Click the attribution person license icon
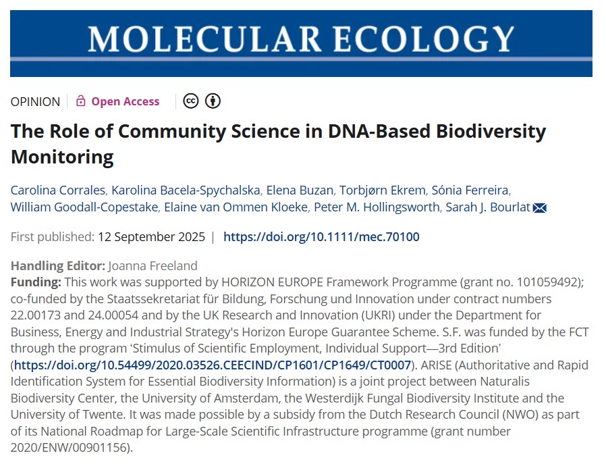The width and height of the screenshot is (606, 466). tap(213, 101)
